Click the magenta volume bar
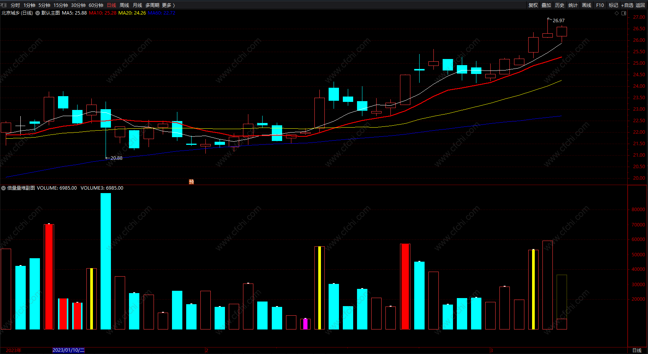The width and height of the screenshot is (648, 354). 305,324
